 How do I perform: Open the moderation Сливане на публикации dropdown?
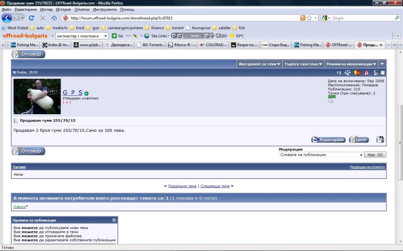click(321, 155)
